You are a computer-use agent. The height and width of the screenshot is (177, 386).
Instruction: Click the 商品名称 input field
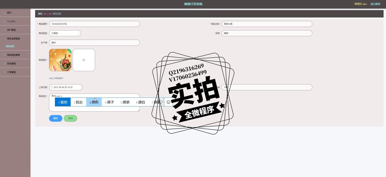tap(266, 24)
